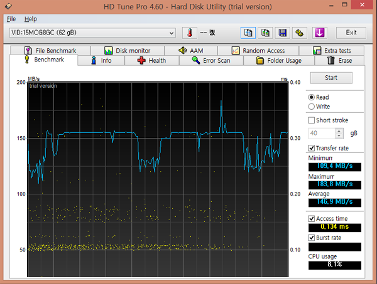
Task: Copy screenshot to clipboard toolbar icon
Action: [265, 33]
